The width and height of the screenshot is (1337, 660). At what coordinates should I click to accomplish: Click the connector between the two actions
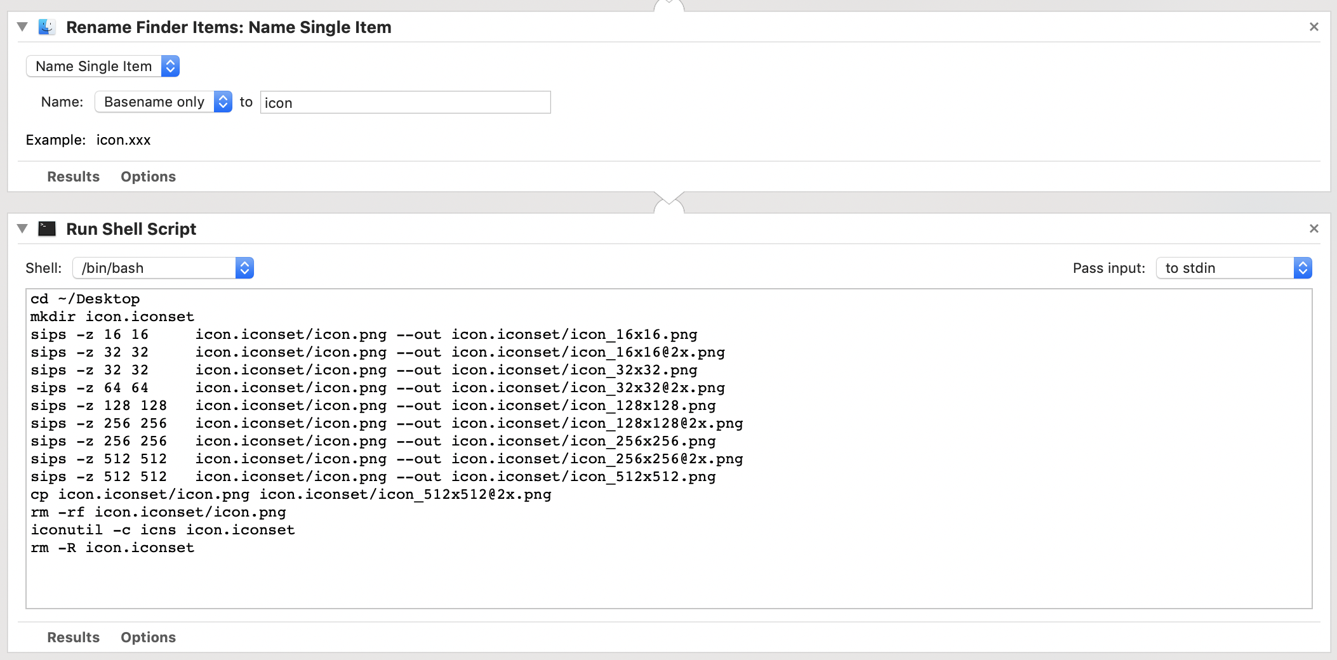[668, 202]
